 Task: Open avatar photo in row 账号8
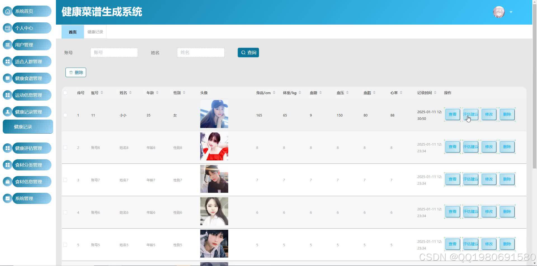[214, 146]
